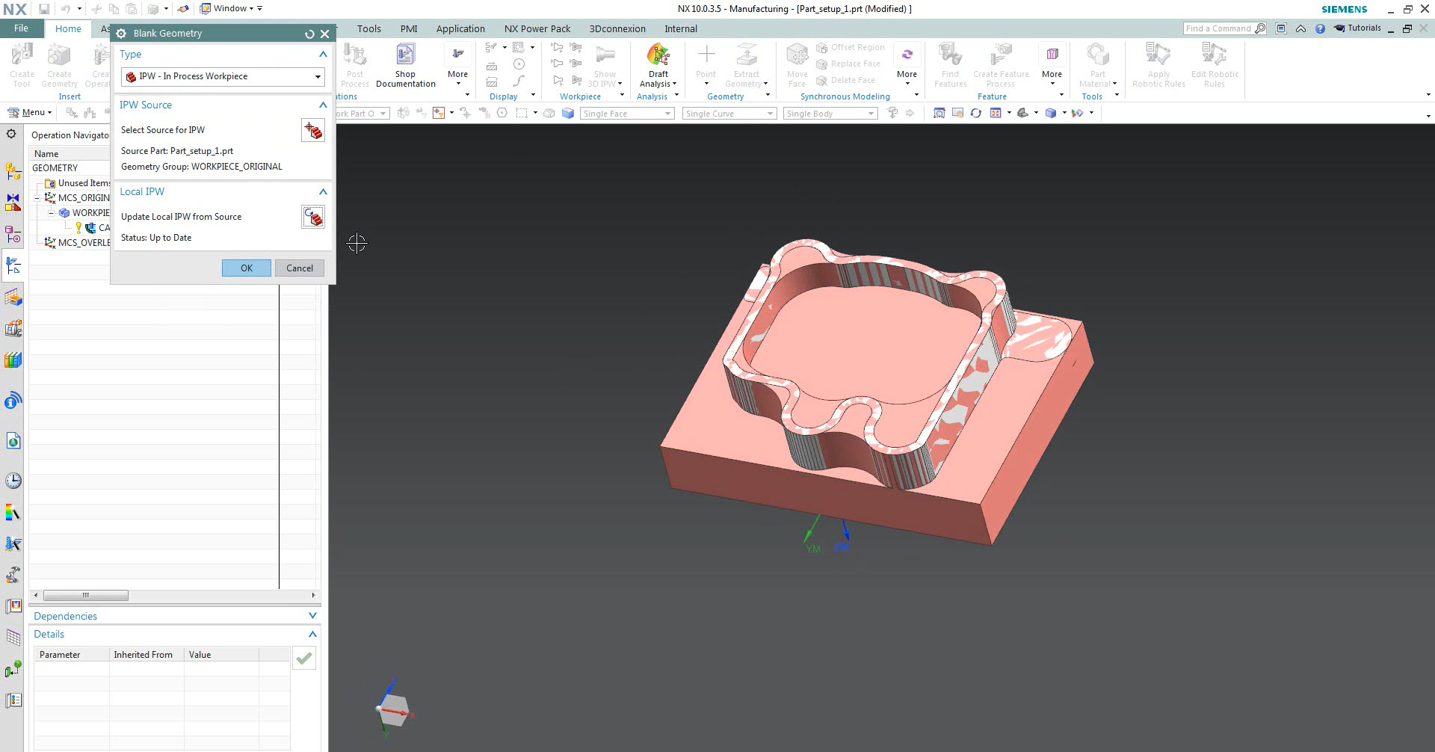Collapse the IPW Source section
The width and height of the screenshot is (1435, 752).
pos(323,105)
